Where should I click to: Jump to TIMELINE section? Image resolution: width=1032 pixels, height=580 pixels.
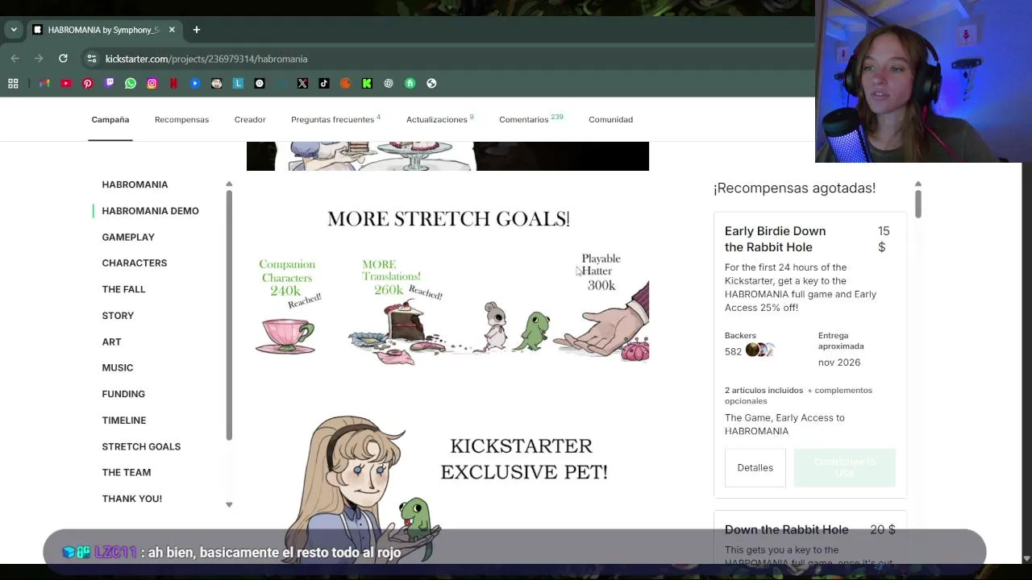click(x=124, y=420)
